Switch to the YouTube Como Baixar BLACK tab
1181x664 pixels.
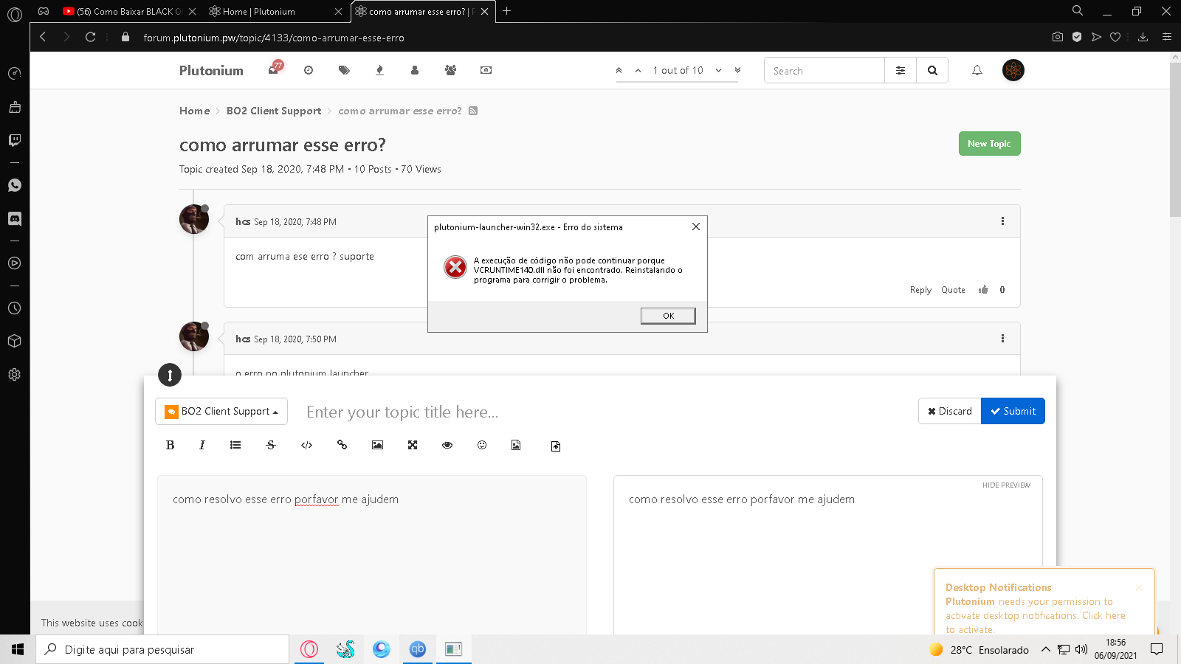pyautogui.click(x=129, y=11)
